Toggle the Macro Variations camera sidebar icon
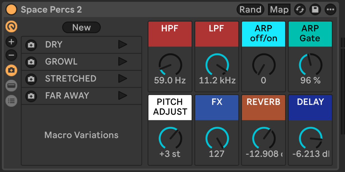 (12, 70)
